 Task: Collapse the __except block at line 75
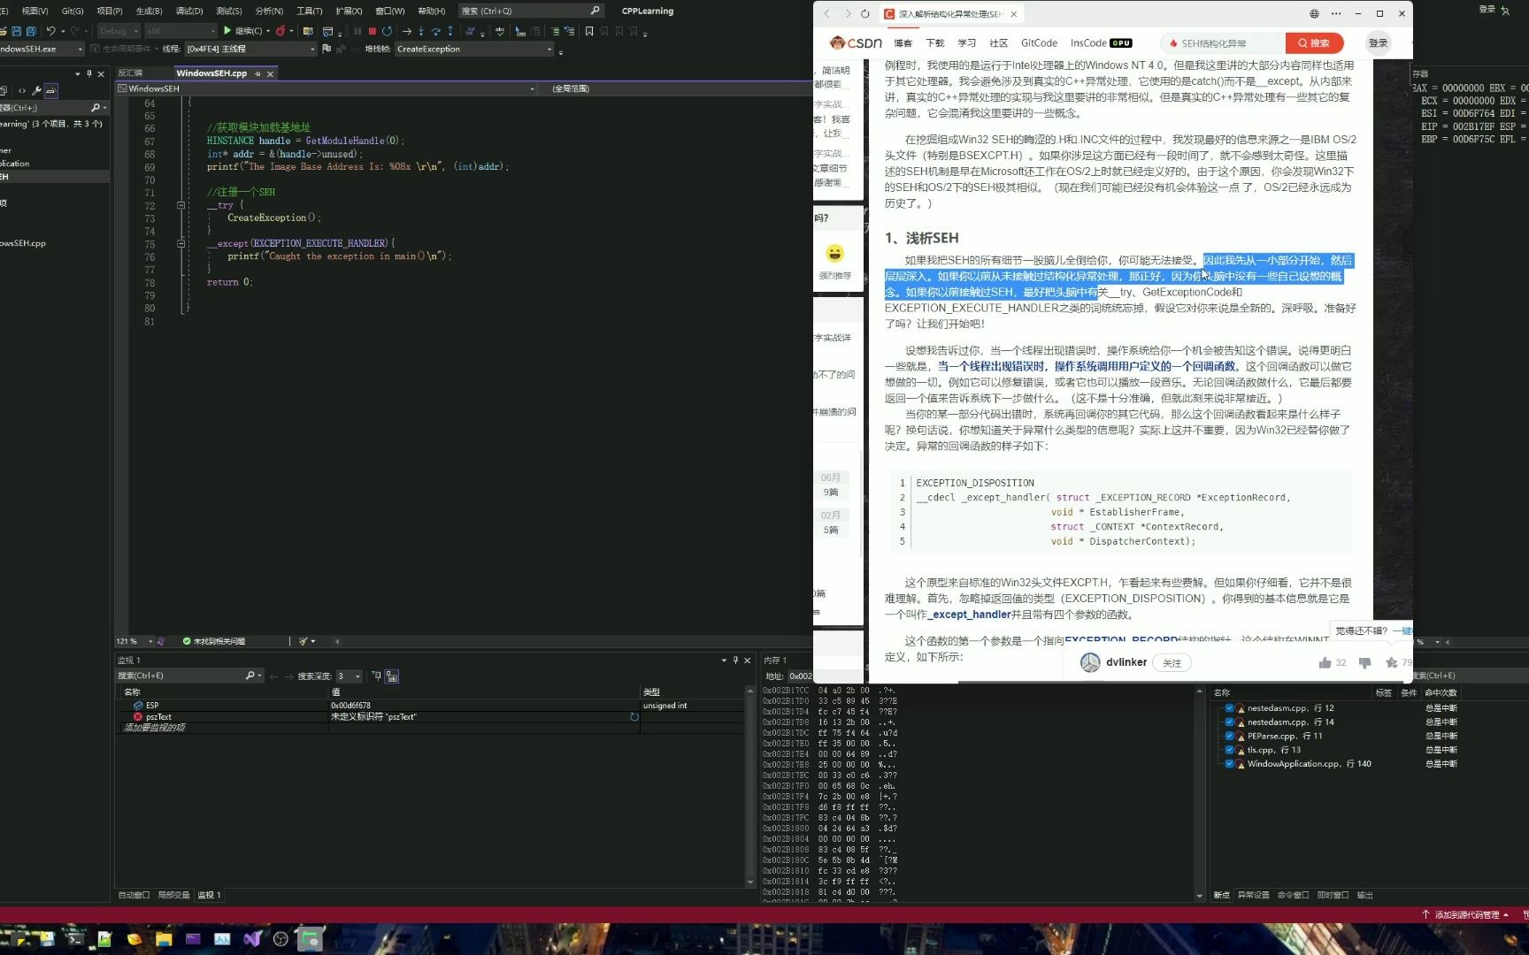click(x=181, y=243)
